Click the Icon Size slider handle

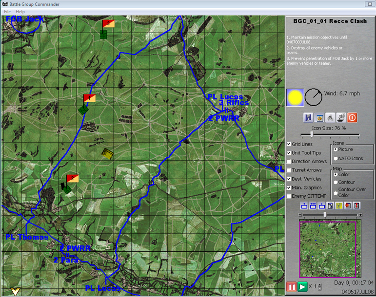tap(312, 135)
